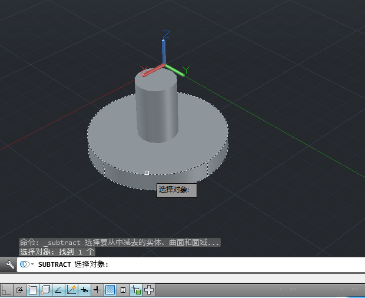
Task: Click the '选择对象: 找到 1 个' history line
Action: [57, 251]
